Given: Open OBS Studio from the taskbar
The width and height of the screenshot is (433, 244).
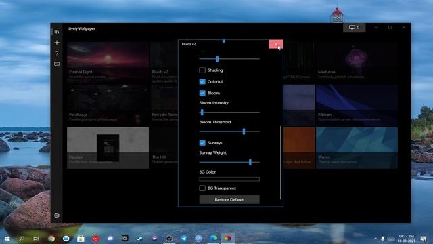Looking at the screenshot, I should tap(169, 238).
